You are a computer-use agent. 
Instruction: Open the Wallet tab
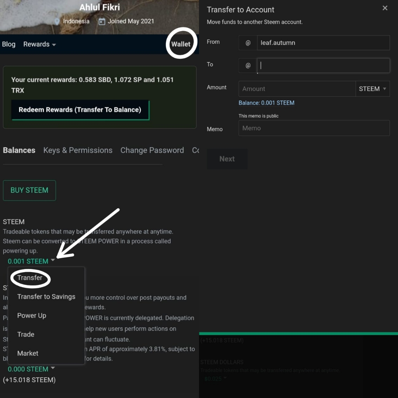coord(181,44)
